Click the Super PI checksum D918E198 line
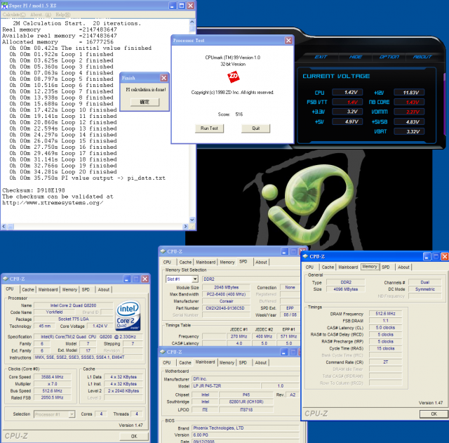449x443 pixels. point(34,190)
